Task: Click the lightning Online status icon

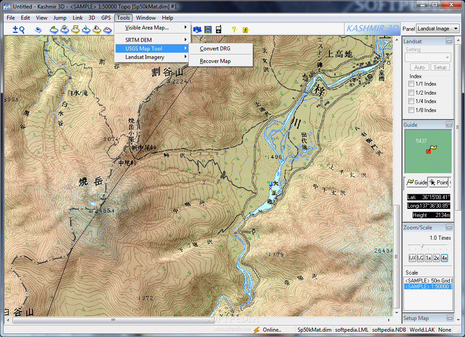Action: (257, 329)
